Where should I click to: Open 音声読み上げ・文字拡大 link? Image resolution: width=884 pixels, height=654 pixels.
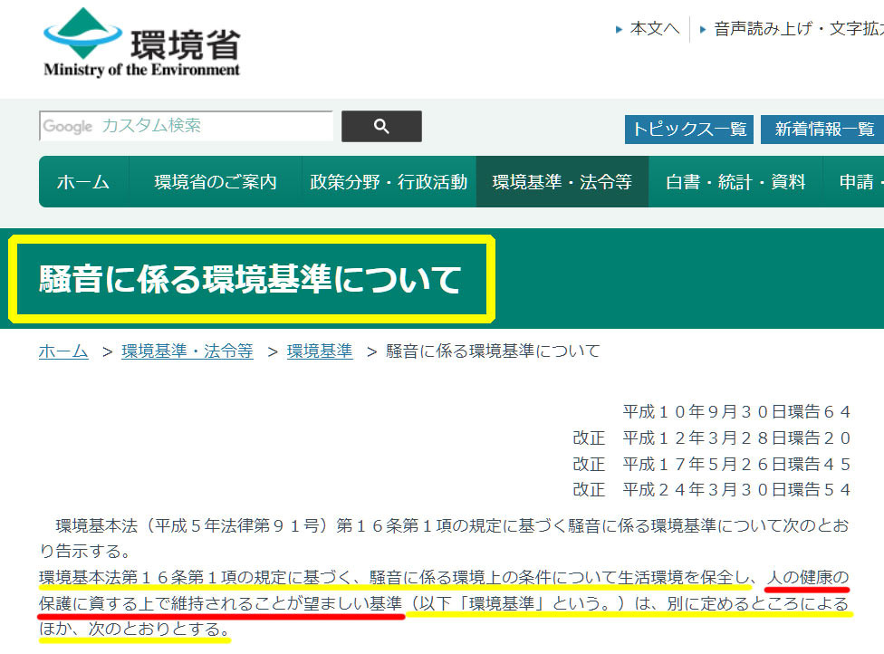click(798, 28)
